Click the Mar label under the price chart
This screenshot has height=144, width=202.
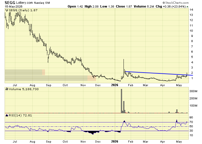[x=145, y=85]
